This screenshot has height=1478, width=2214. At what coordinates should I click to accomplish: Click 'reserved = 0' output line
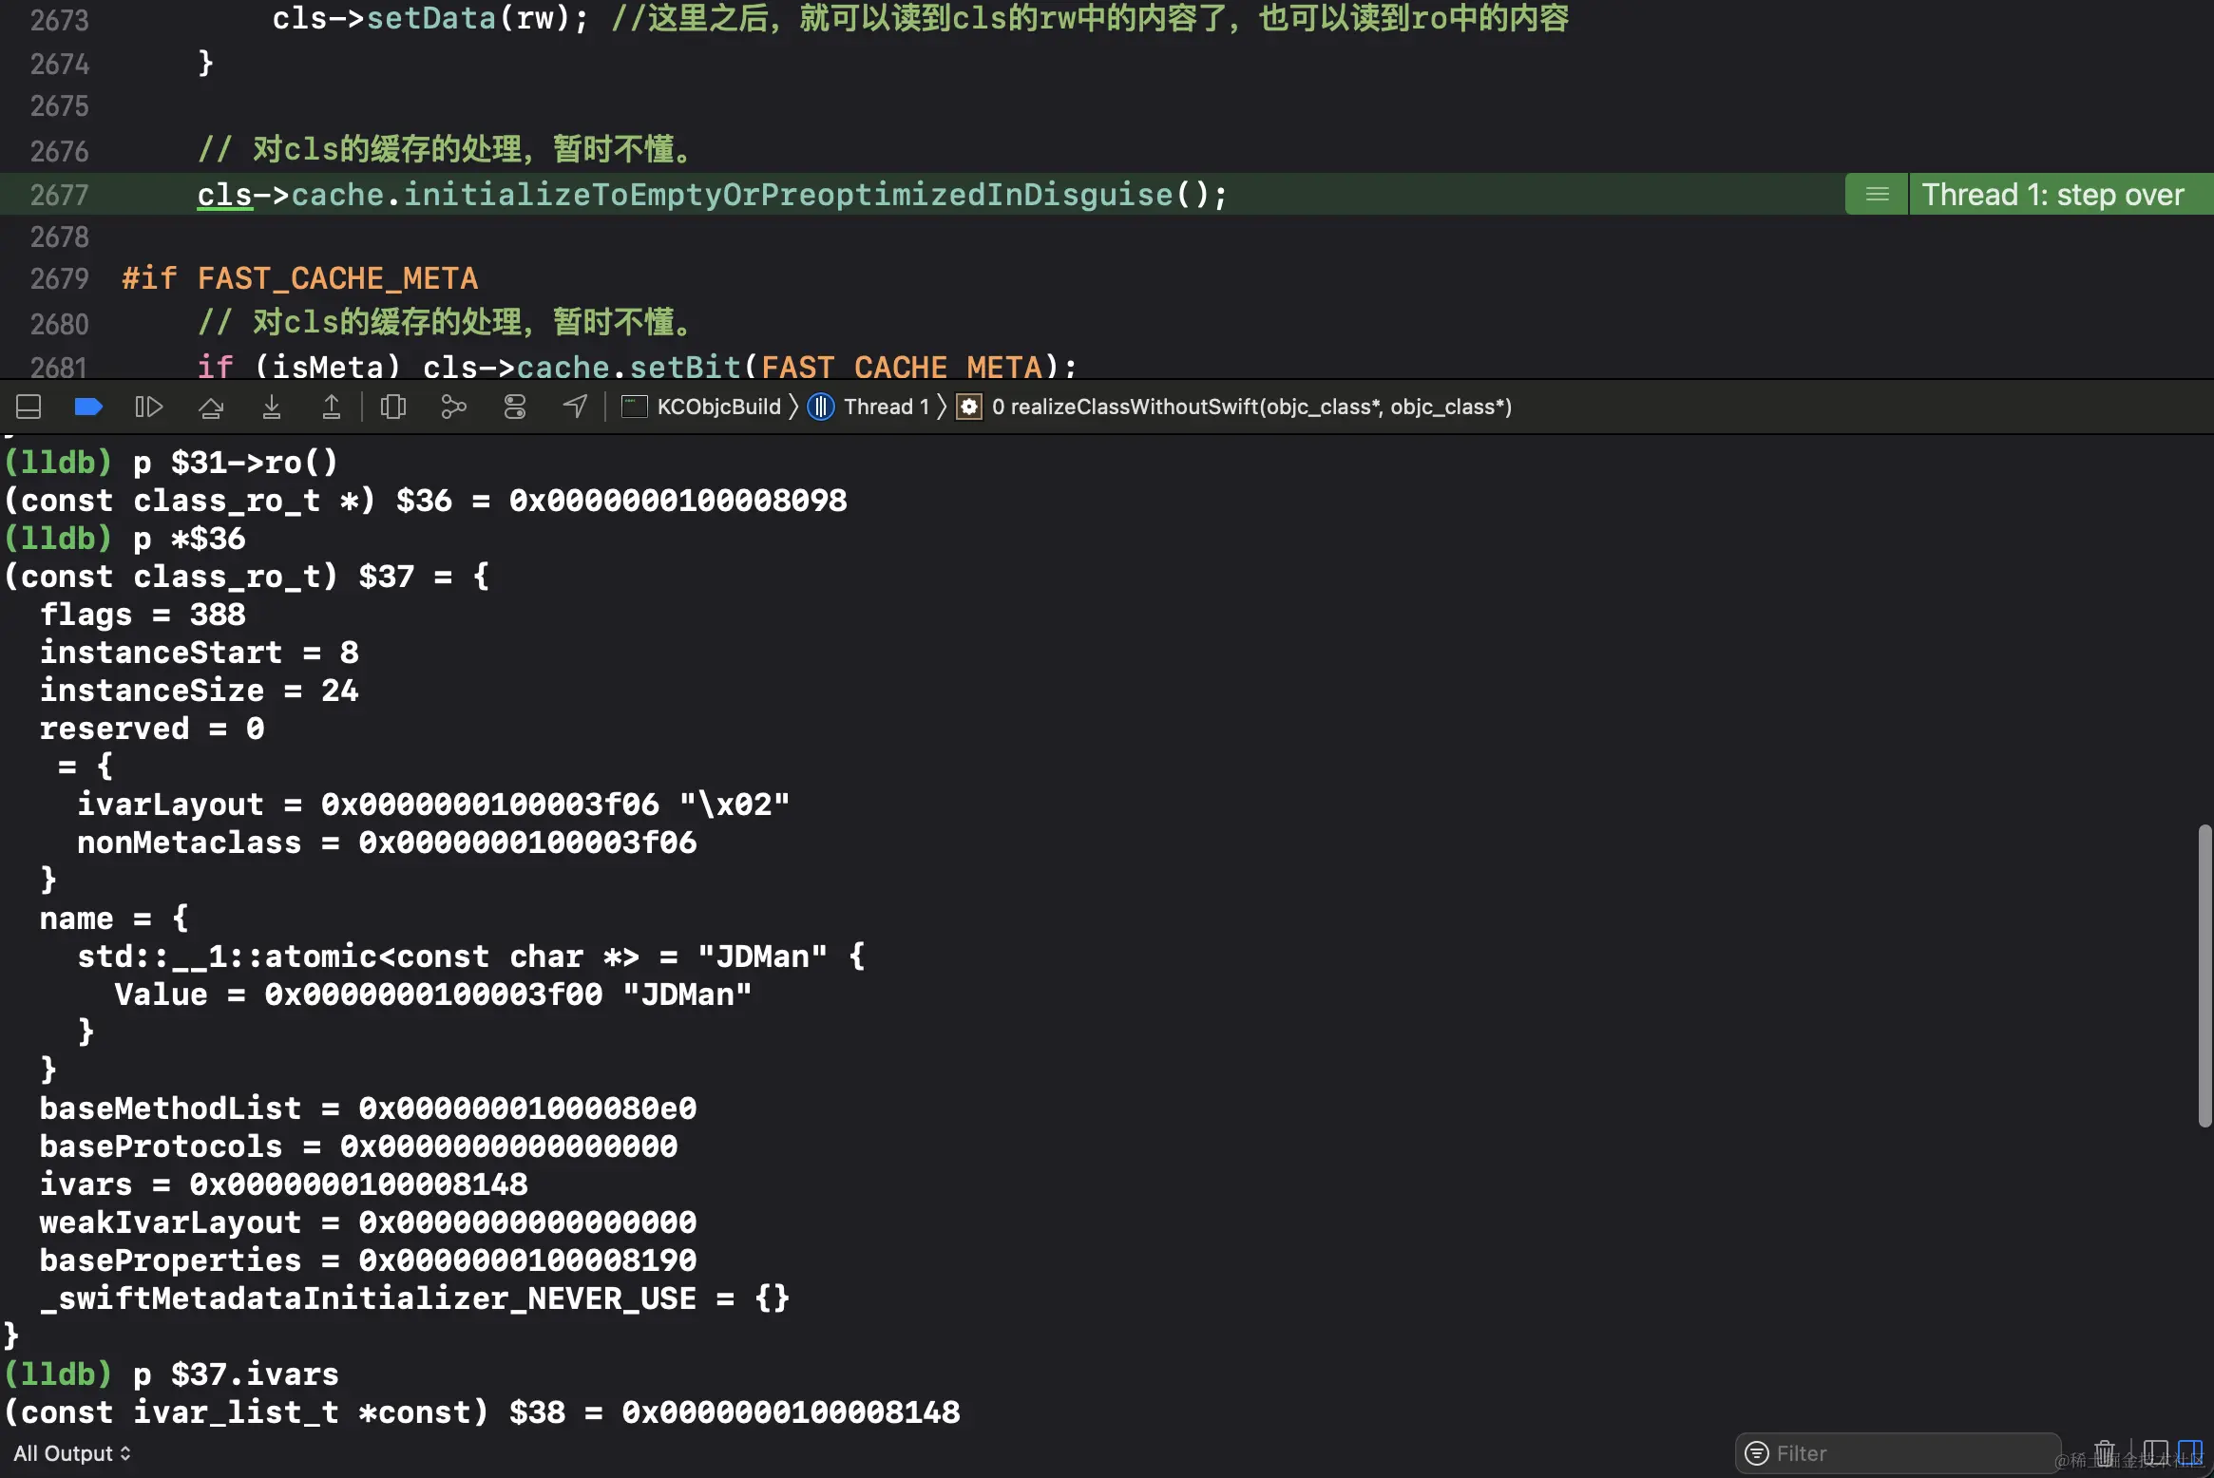click(152, 729)
